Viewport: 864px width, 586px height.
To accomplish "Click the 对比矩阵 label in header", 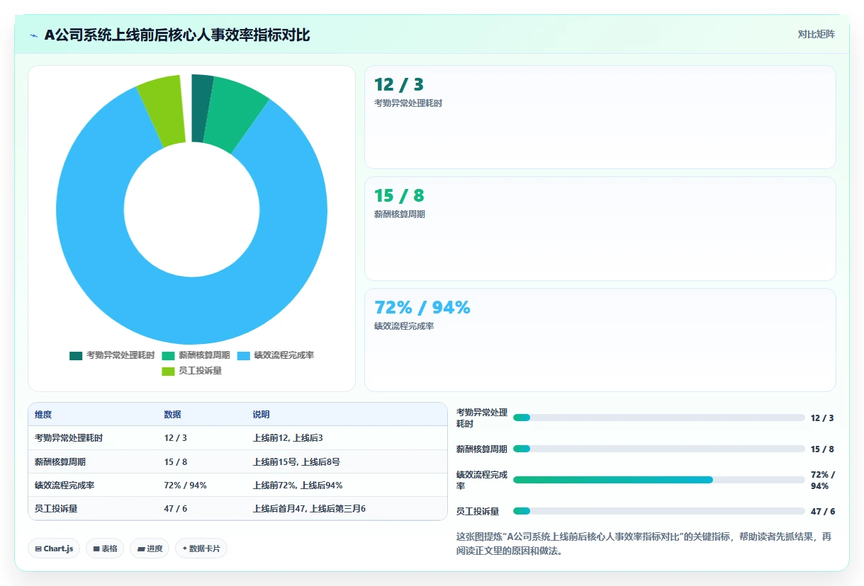I will [x=817, y=34].
